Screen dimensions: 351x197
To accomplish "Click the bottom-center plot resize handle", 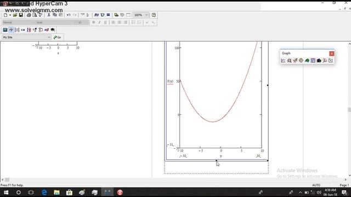I will 216,160.
